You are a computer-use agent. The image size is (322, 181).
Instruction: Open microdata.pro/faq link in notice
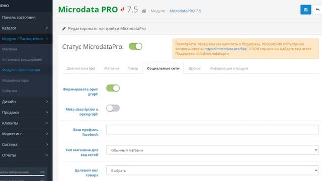click(x=226, y=49)
